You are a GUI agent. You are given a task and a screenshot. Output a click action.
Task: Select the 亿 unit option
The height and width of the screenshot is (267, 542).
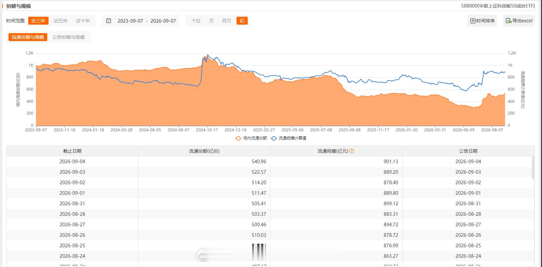[242, 21]
